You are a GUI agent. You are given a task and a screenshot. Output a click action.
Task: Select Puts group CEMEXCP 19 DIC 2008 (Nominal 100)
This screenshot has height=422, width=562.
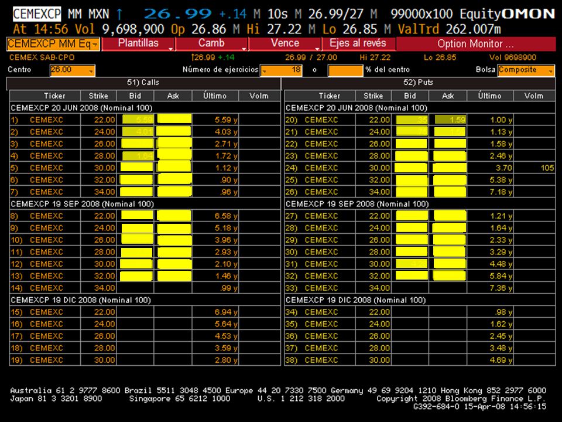point(356,300)
